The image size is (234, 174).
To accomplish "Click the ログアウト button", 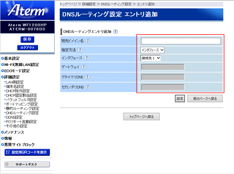I will tap(28, 48).
